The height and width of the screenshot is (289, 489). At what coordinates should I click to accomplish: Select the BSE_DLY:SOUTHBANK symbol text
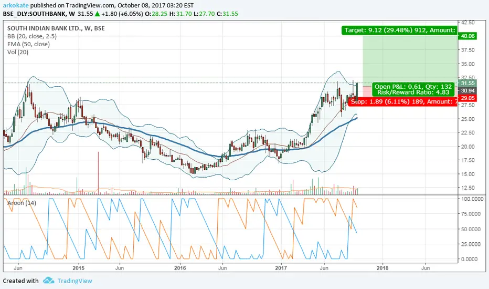(x=35, y=14)
